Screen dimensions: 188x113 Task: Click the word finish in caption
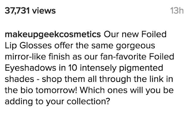(59, 57)
